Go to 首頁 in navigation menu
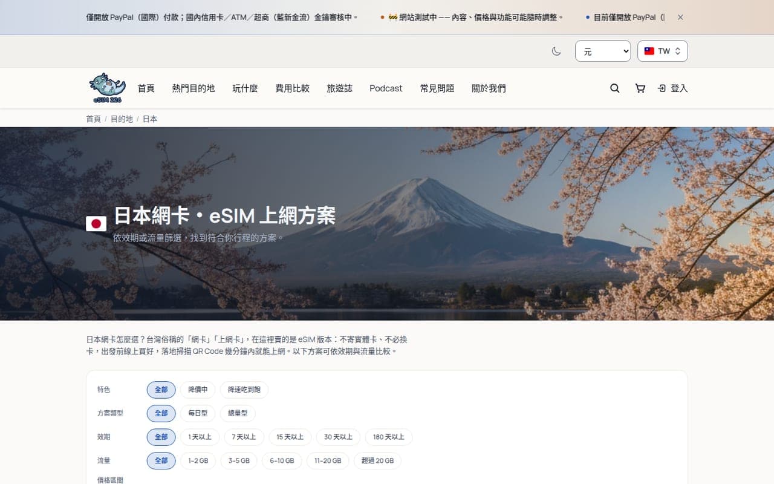 [x=146, y=88]
